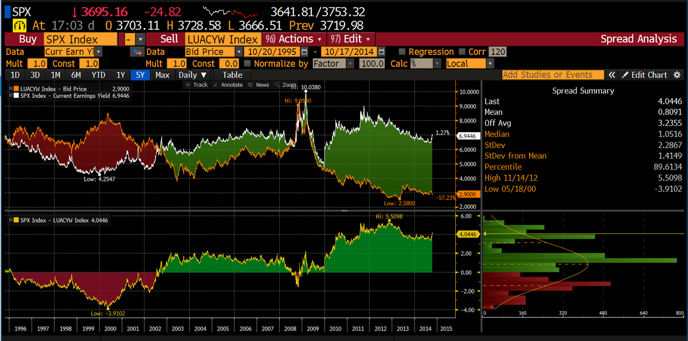This screenshot has height=341, width=688.
Task: Click the clock icon beside At 17:03
Action: point(20,26)
